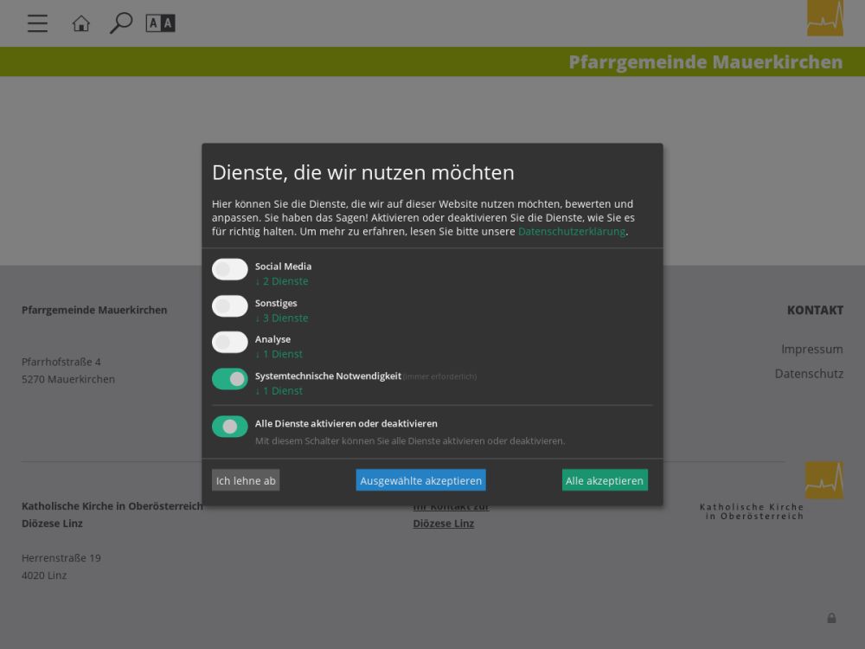
Task: Click Ausgewählte akzeptieren button
Action: tap(420, 480)
